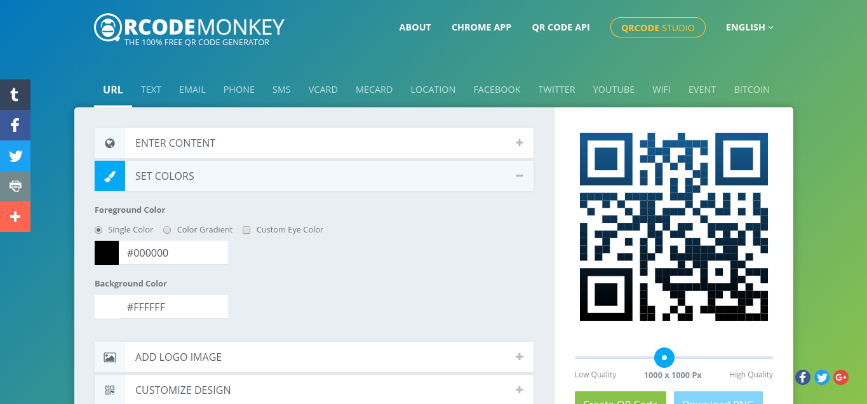This screenshot has height=404, width=867.
Task: Switch to the Phone tab
Action: point(239,90)
